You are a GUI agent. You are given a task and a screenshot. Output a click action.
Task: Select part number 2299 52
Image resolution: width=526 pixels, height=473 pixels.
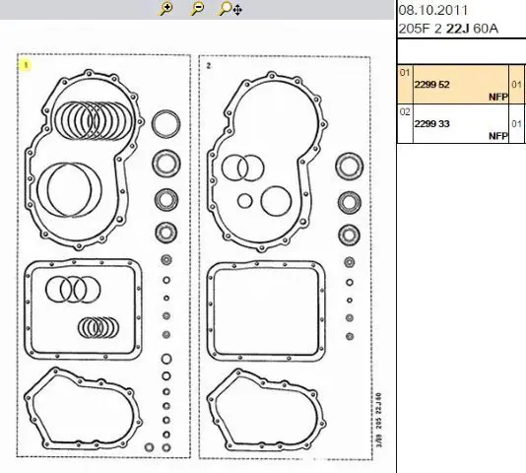point(431,85)
